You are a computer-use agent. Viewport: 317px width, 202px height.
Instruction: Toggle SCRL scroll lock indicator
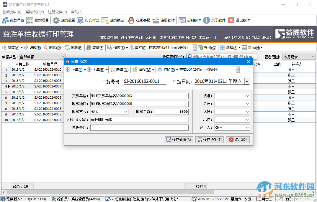(298, 199)
